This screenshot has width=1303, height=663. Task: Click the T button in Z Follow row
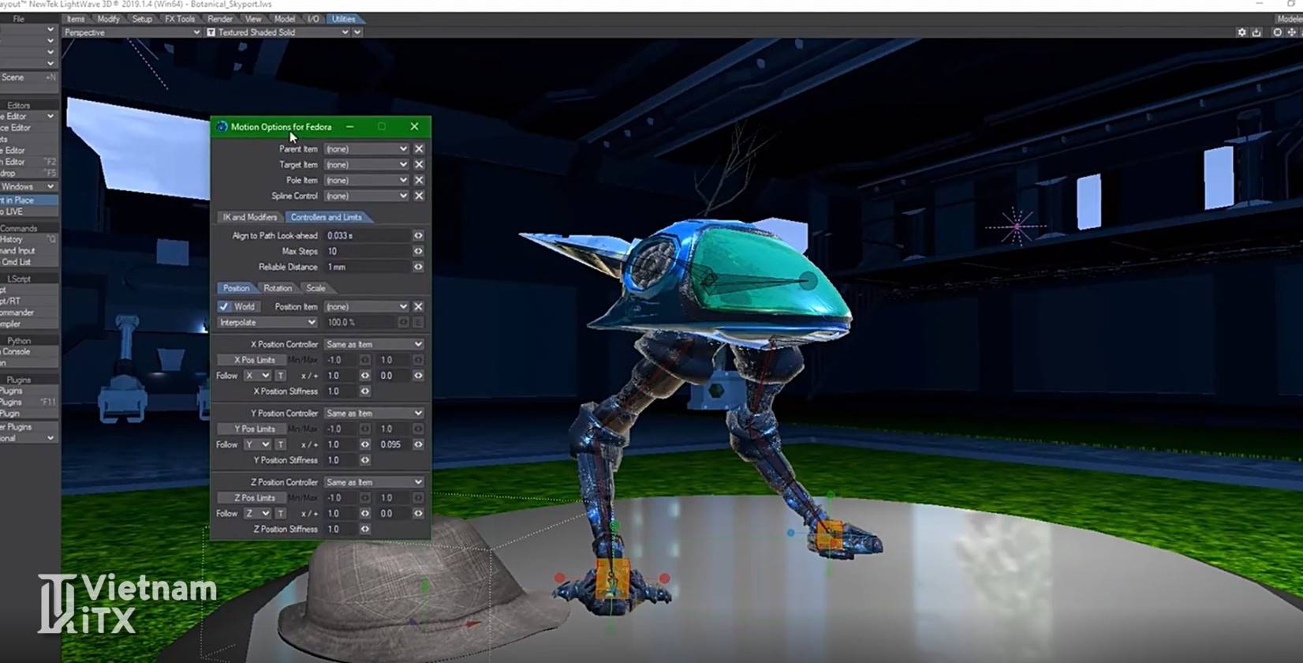(x=280, y=513)
